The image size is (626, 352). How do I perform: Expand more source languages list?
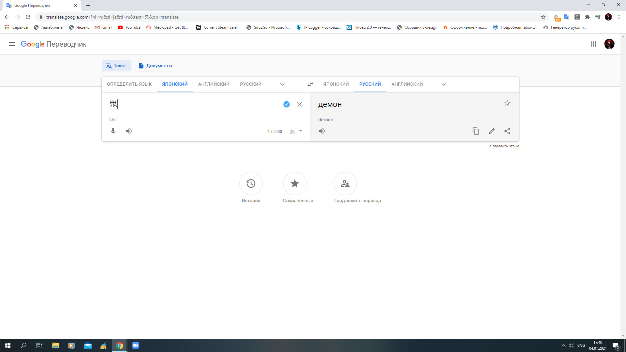tap(282, 84)
